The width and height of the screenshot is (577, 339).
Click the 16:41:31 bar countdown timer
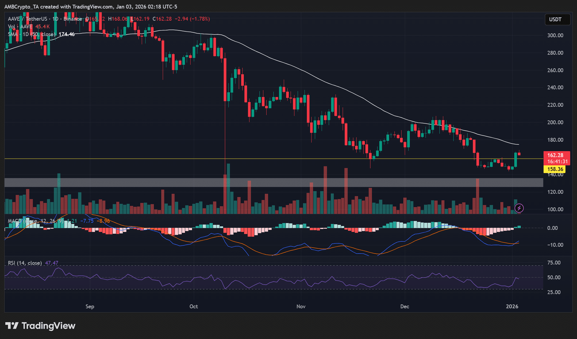(557, 162)
